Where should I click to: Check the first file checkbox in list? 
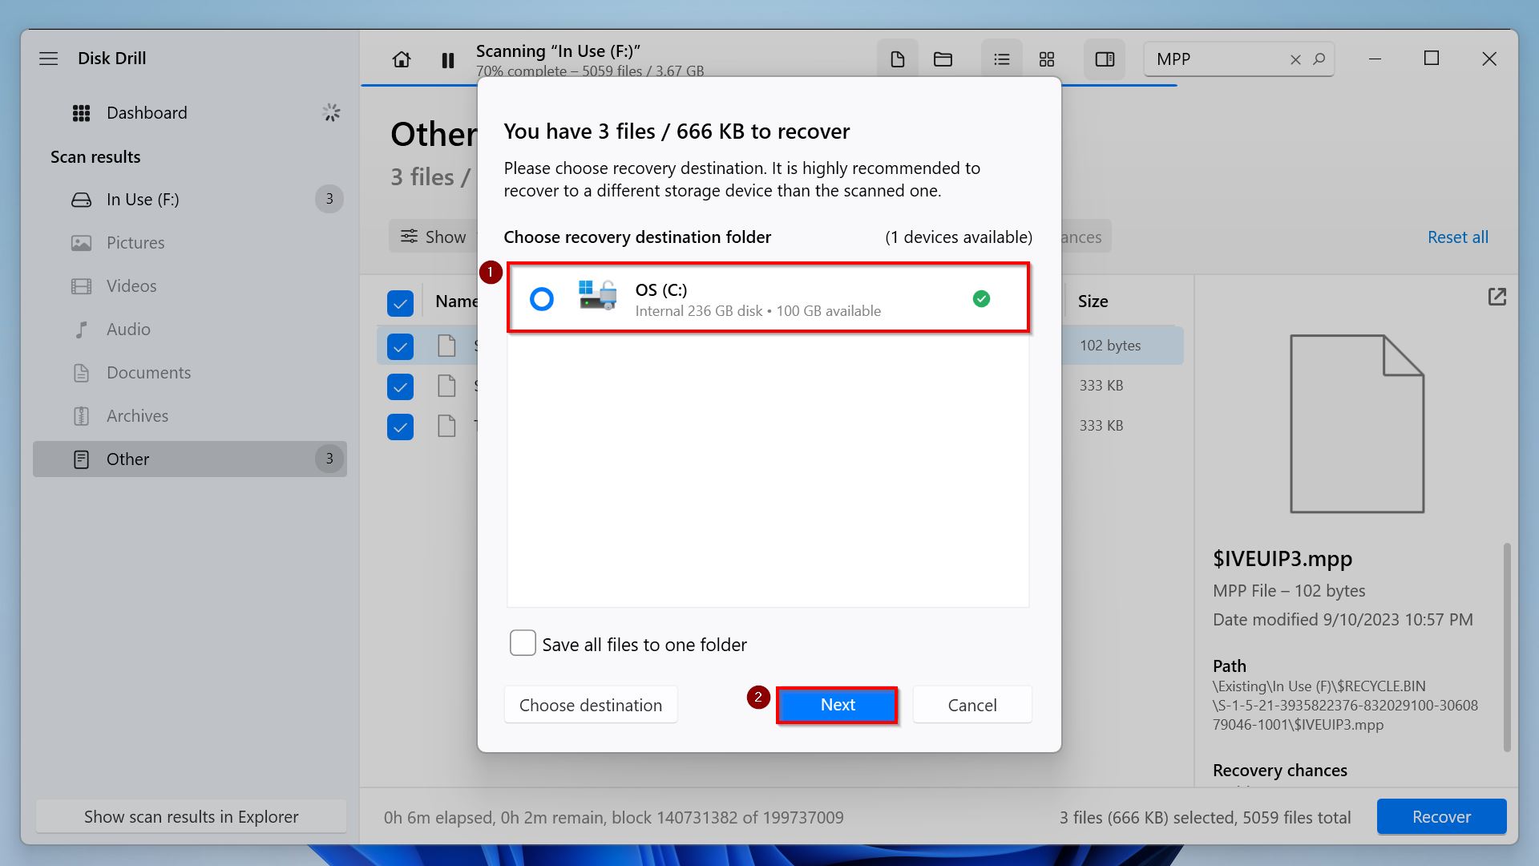click(x=399, y=345)
